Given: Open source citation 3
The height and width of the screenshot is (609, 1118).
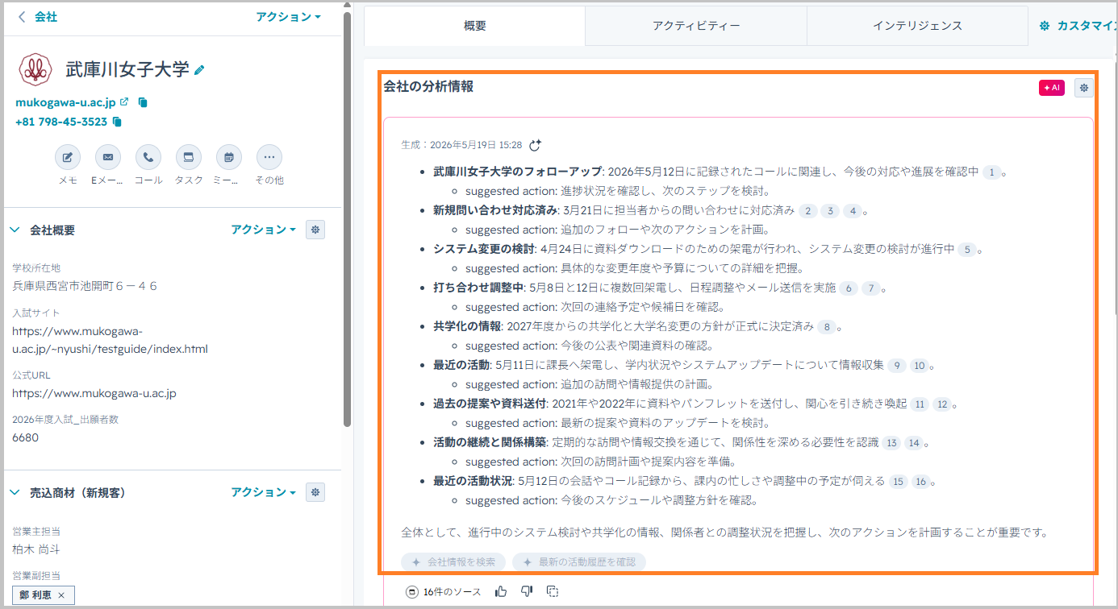Looking at the screenshot, I should 831,210.
